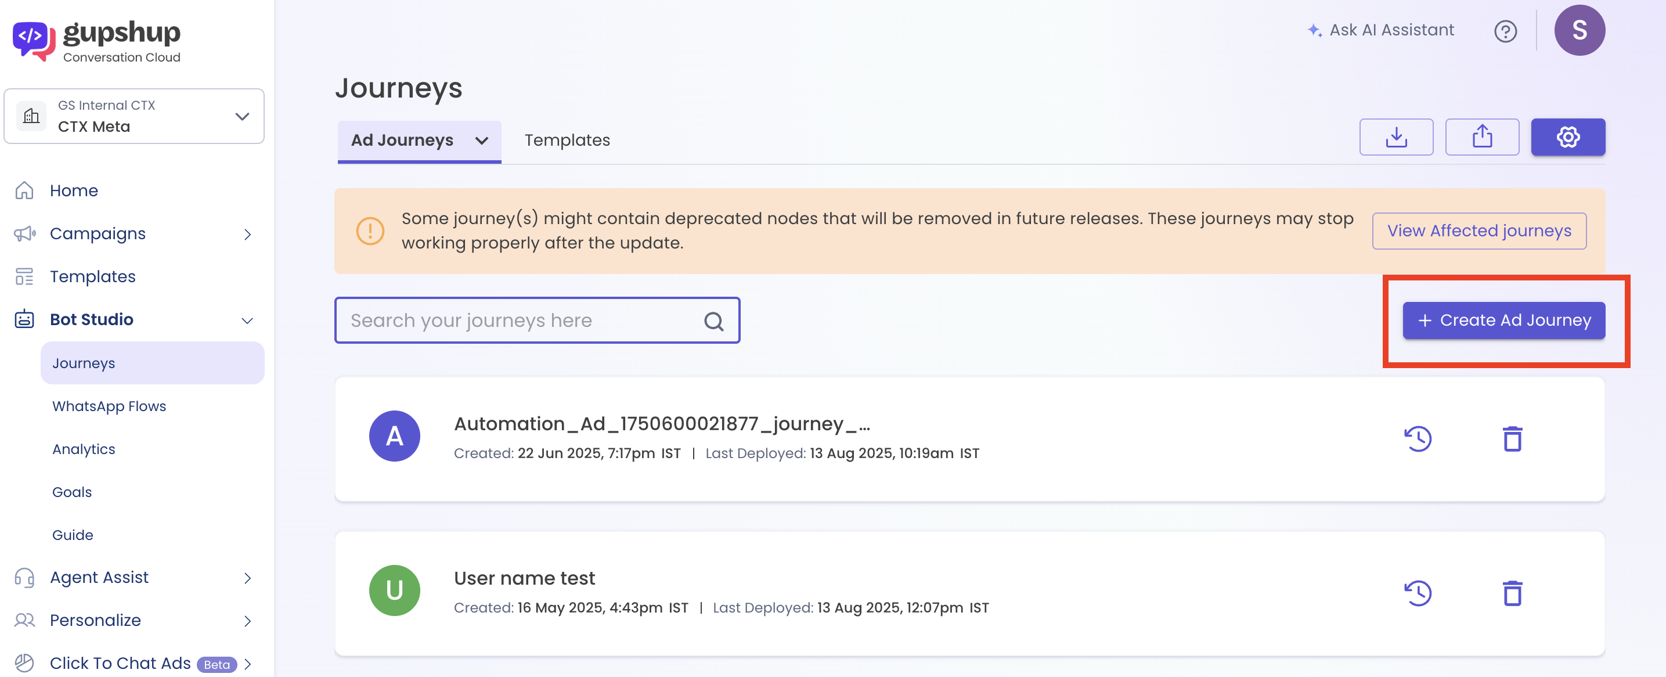Click the Agent Assist headset icon
1666x677 pixels.
coord(24,577)
